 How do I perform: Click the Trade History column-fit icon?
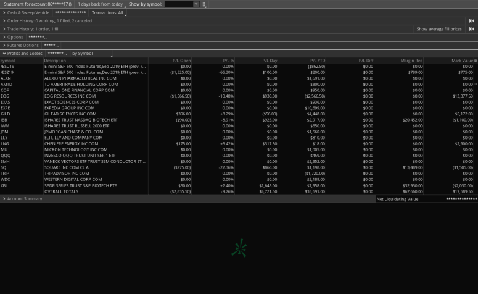pyautogui.click(x=472, y=29)
